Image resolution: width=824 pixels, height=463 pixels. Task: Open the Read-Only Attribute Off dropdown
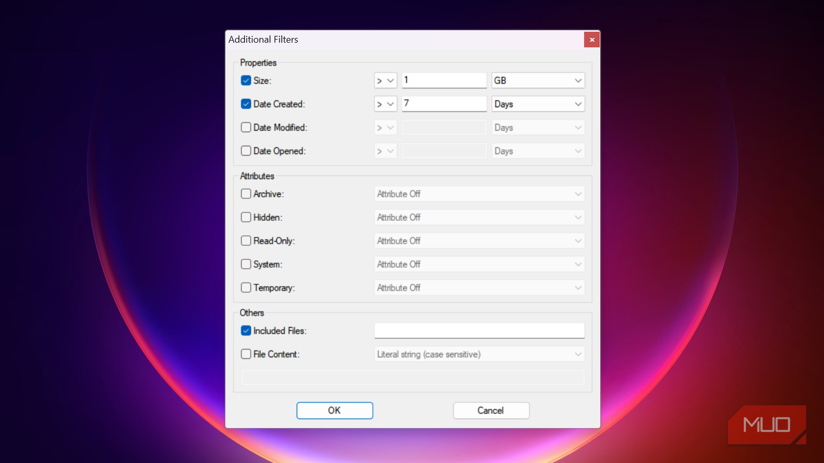coord(479,241)
